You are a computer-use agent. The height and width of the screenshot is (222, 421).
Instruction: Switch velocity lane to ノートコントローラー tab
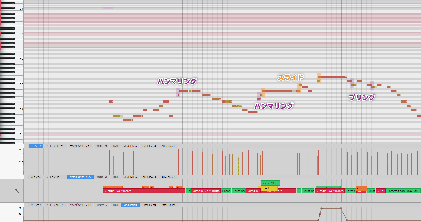55,146
